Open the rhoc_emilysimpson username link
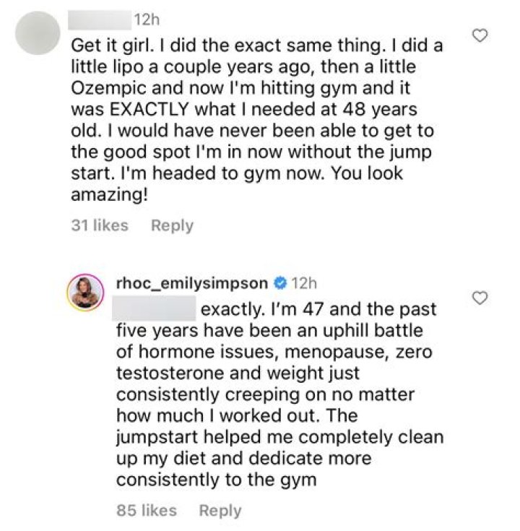Screen dimensions: 520x531 (x=193, y=283)
